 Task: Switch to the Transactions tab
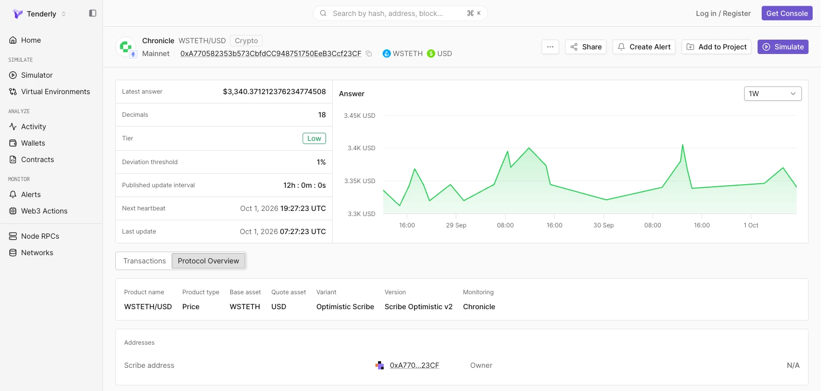(x=144, y=261)
